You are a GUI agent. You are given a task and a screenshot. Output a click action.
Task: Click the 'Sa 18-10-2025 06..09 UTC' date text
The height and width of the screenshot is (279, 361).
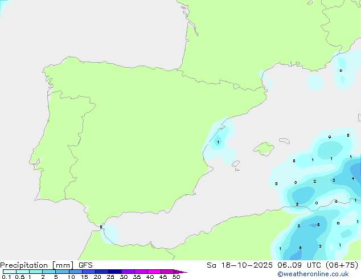(x=265, y=265)
